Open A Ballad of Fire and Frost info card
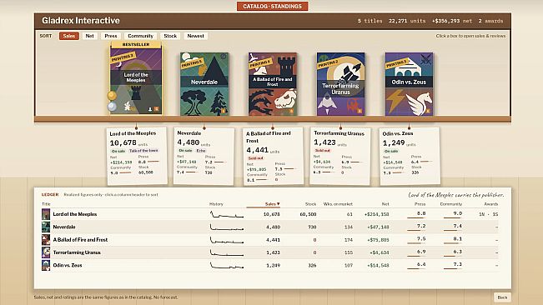Screen dimensions: 543x305 pos(274,157)
